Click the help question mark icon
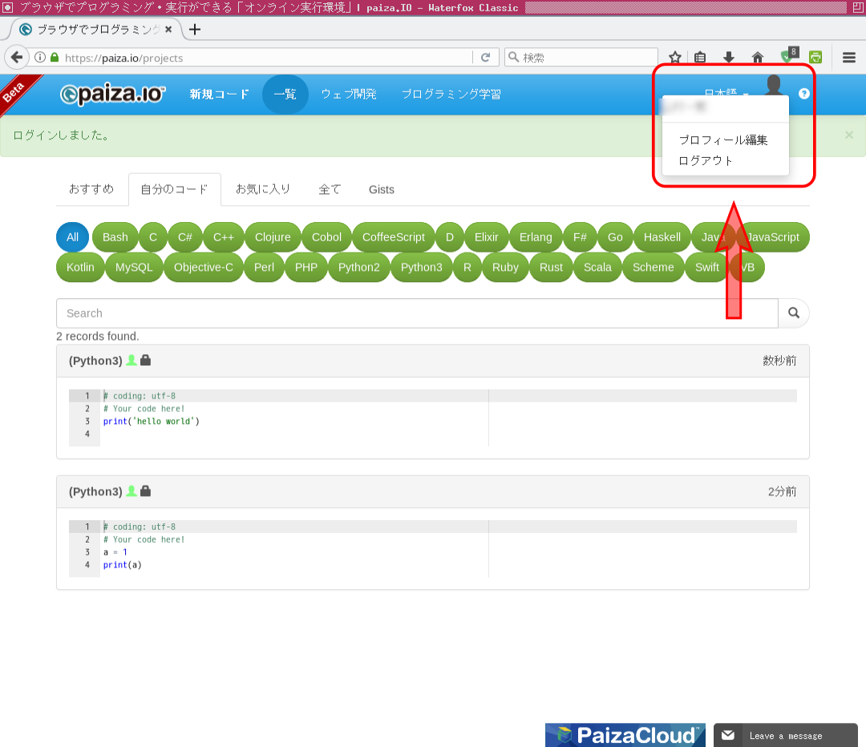This screenshot has height=747, width=866. [804, 94]
